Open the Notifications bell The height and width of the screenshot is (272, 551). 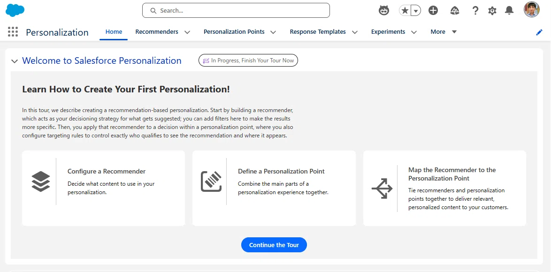[509, 10]
